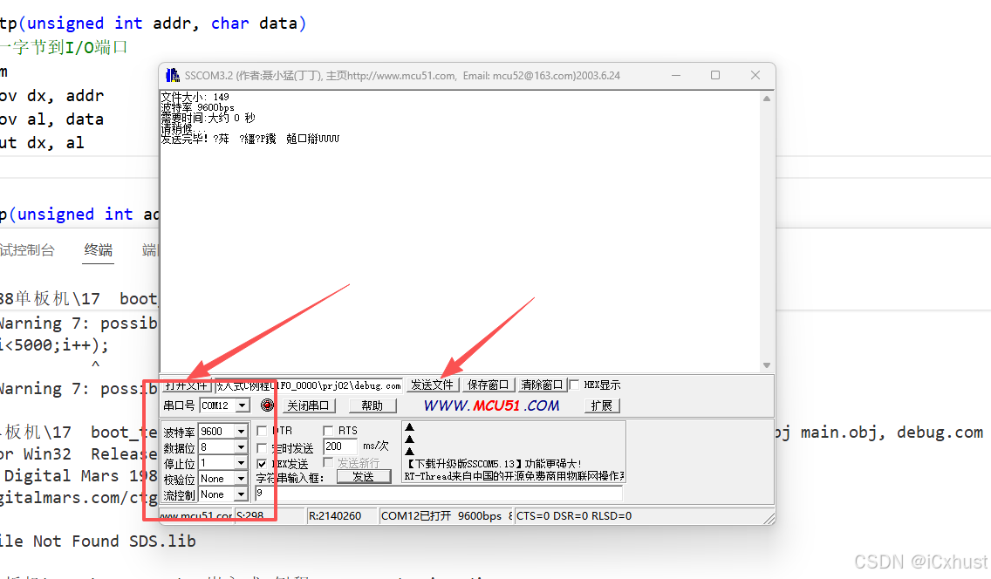Click the 打开文件 button

(x=187, y=385)
